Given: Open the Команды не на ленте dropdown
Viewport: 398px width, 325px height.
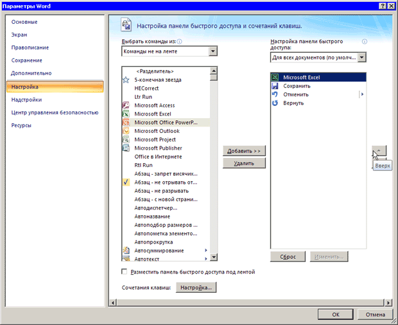Looking at the screenshot, I should tap(213, 51).
